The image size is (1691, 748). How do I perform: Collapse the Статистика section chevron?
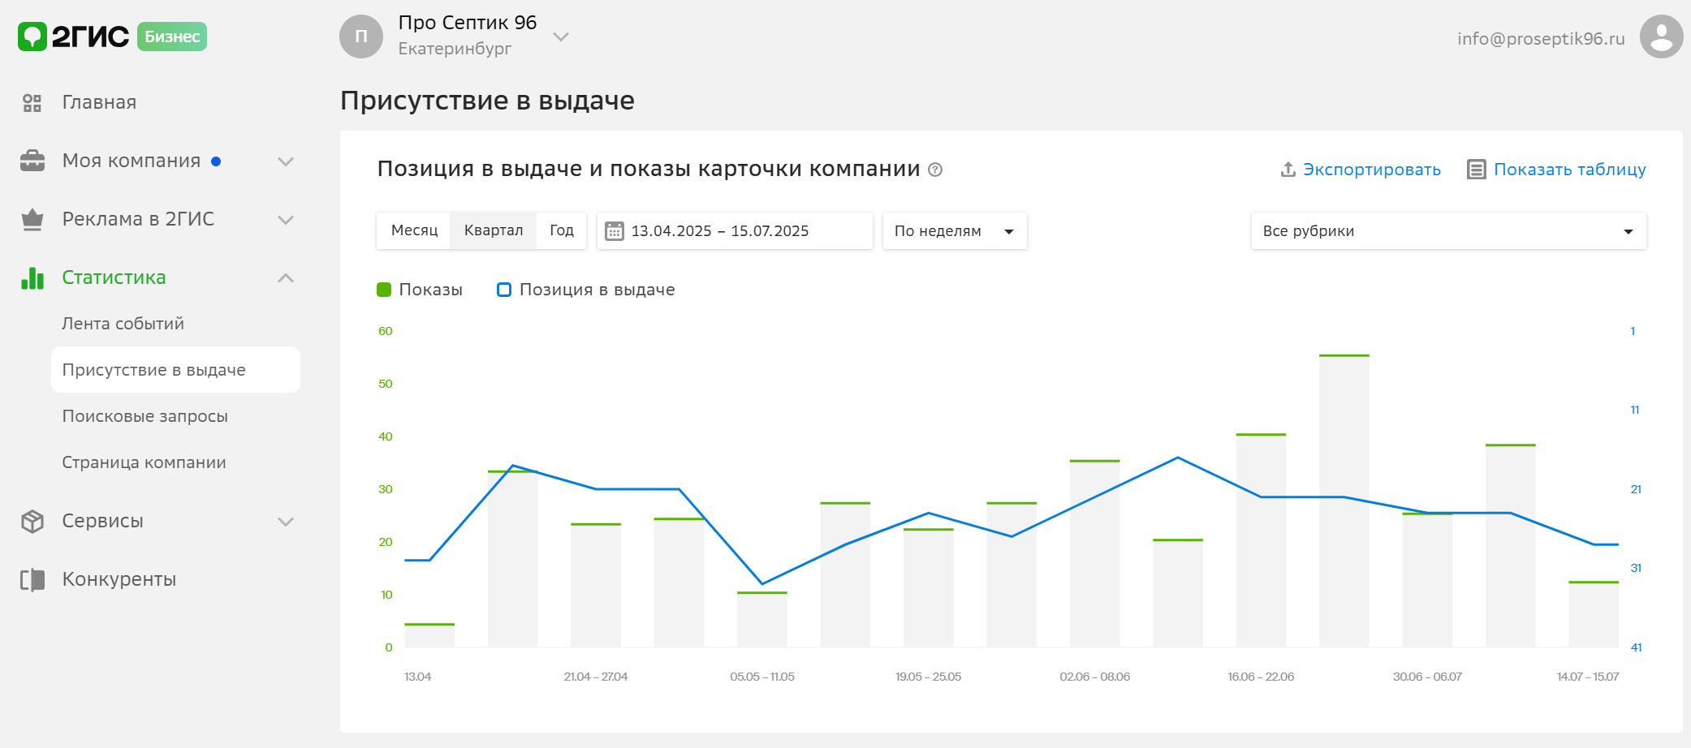pyautogui.click(x=286, y=278)
